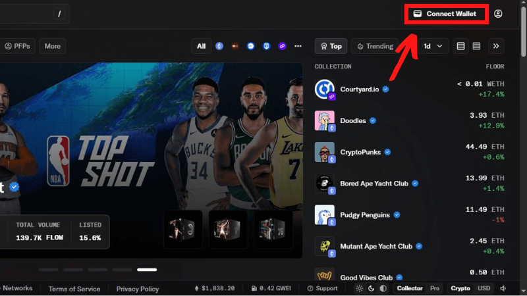Click the FLOOR column header
This screenshot has width=527, height=296.
495,66
